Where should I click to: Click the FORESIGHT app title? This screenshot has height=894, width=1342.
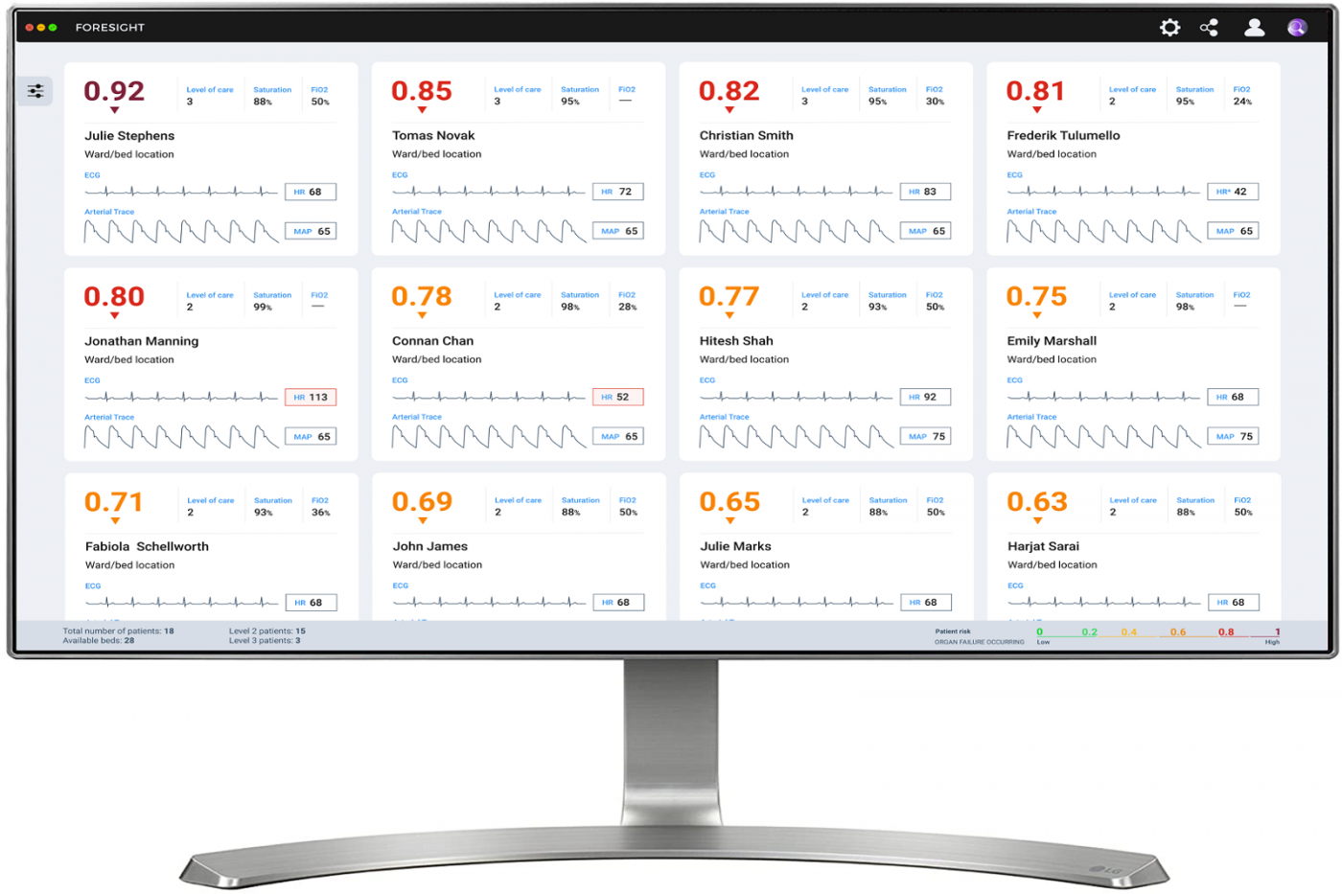110,28
